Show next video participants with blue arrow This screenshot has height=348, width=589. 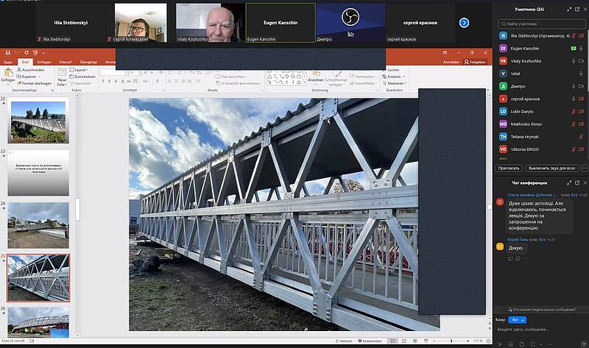click(x=465, y=23)
